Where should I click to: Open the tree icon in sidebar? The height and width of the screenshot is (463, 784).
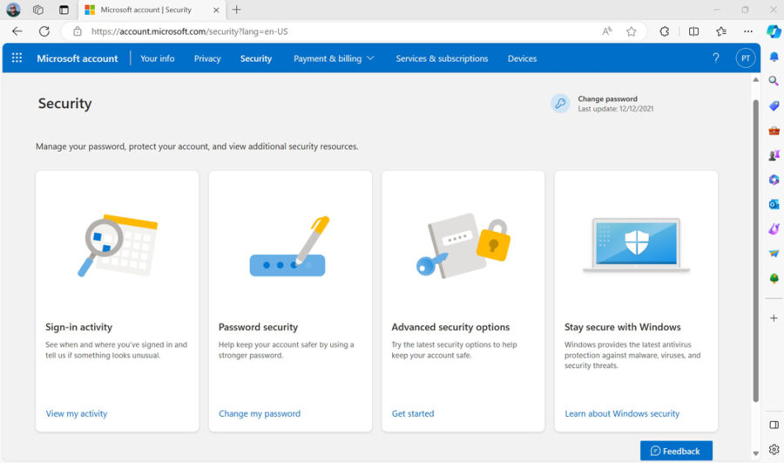click(x=774, y=278)
